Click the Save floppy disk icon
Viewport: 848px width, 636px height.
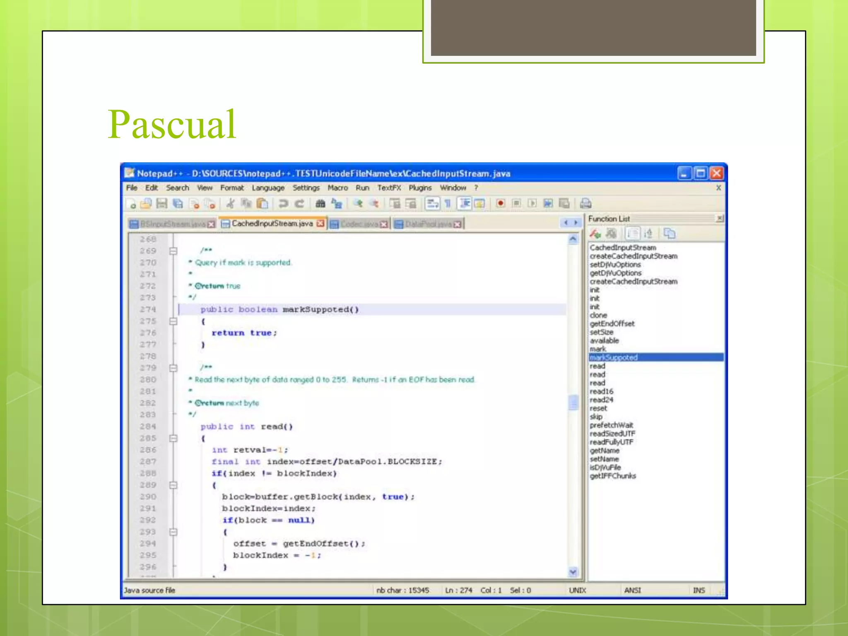(x=161, y=203)
